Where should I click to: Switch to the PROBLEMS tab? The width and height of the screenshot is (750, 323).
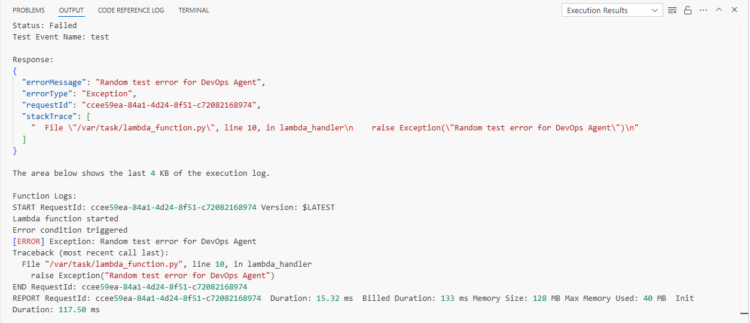(29, 10)
